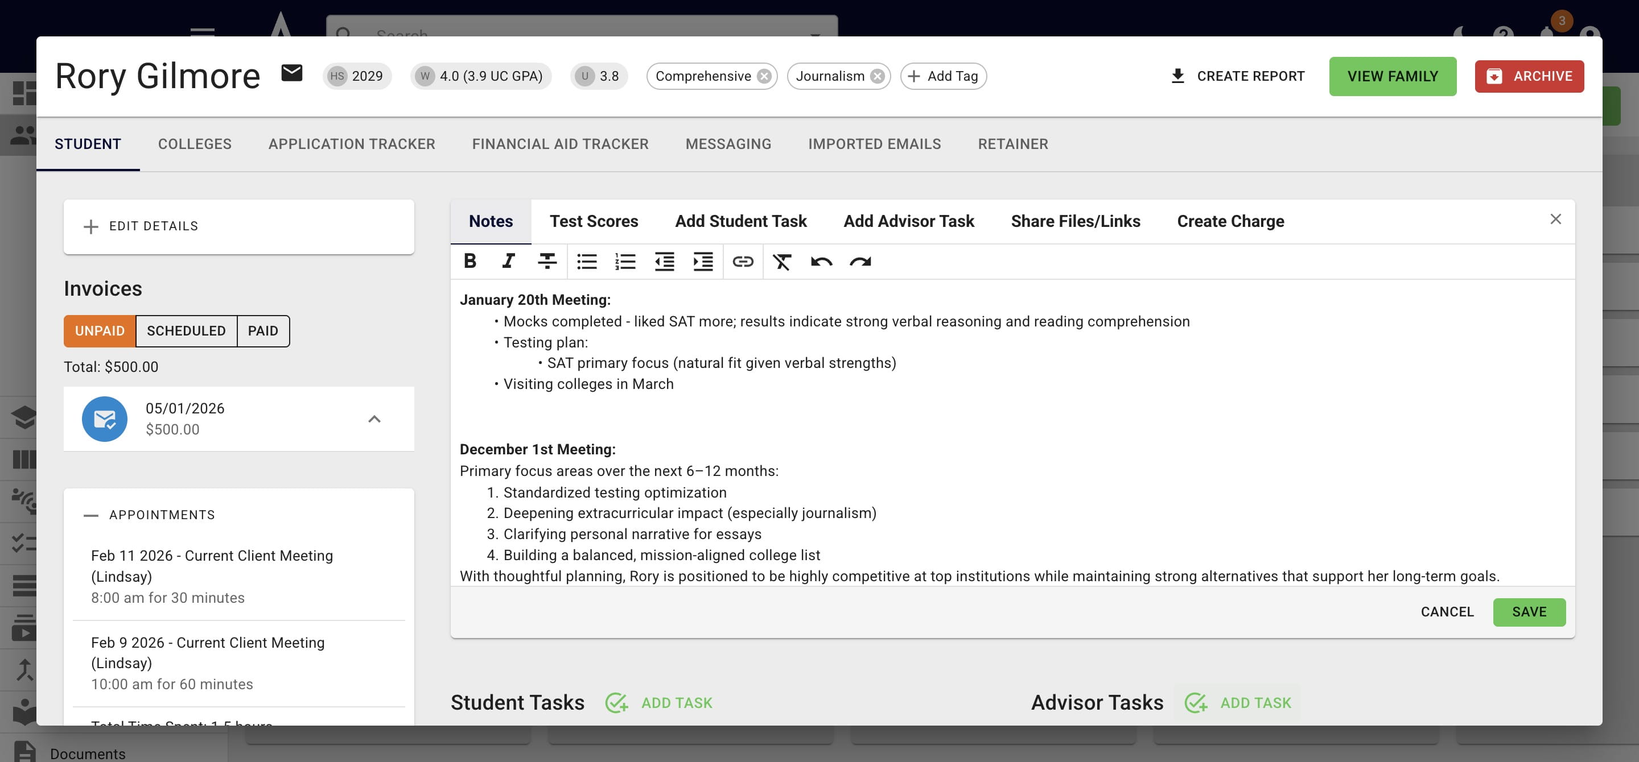Switch to the Colleges tab

(x=195, y=144)
